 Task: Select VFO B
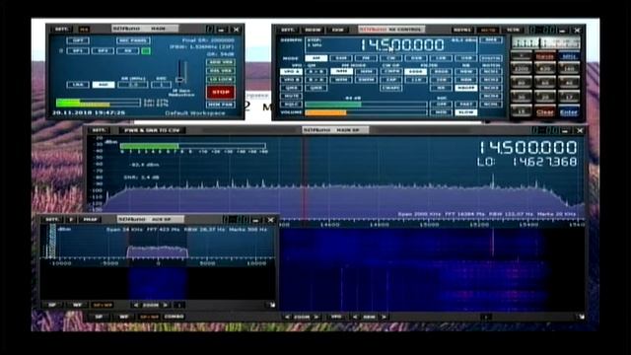[x=291, y=80]
